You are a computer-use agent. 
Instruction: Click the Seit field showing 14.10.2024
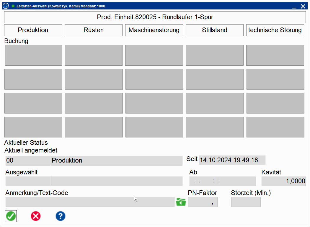[x=232, y=160]
